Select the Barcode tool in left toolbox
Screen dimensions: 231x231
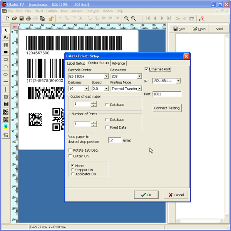6,45
